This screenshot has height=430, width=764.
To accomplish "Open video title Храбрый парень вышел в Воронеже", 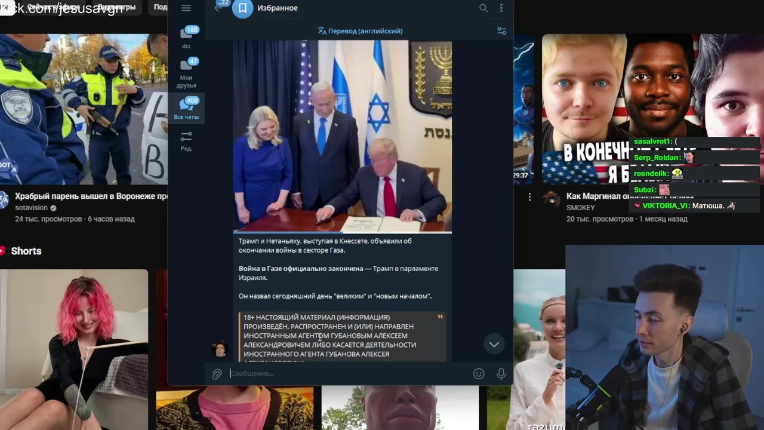I will (91, 196).
